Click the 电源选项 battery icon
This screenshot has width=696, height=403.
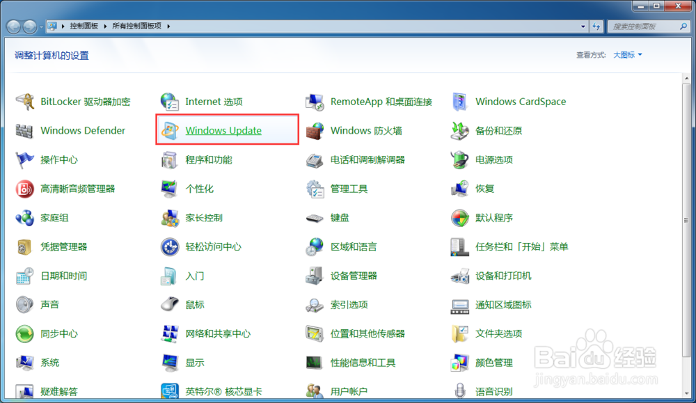pyautogui.click(x=460, y=160)
